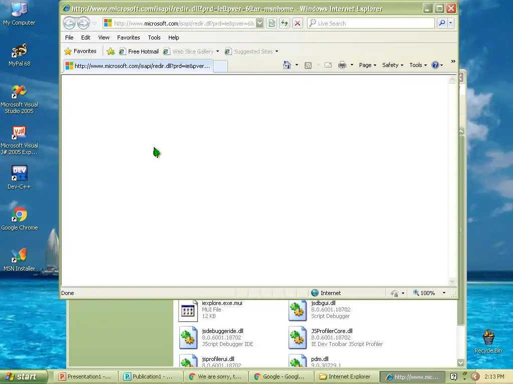Open Free Hotmail favorites link
Viewport: 513px width, 384px height.
139,51
